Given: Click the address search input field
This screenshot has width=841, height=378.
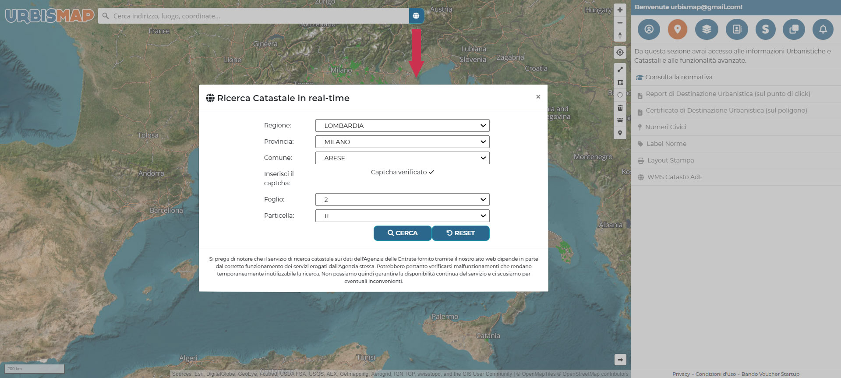Looking at the screenshot, I should point(254,16).
